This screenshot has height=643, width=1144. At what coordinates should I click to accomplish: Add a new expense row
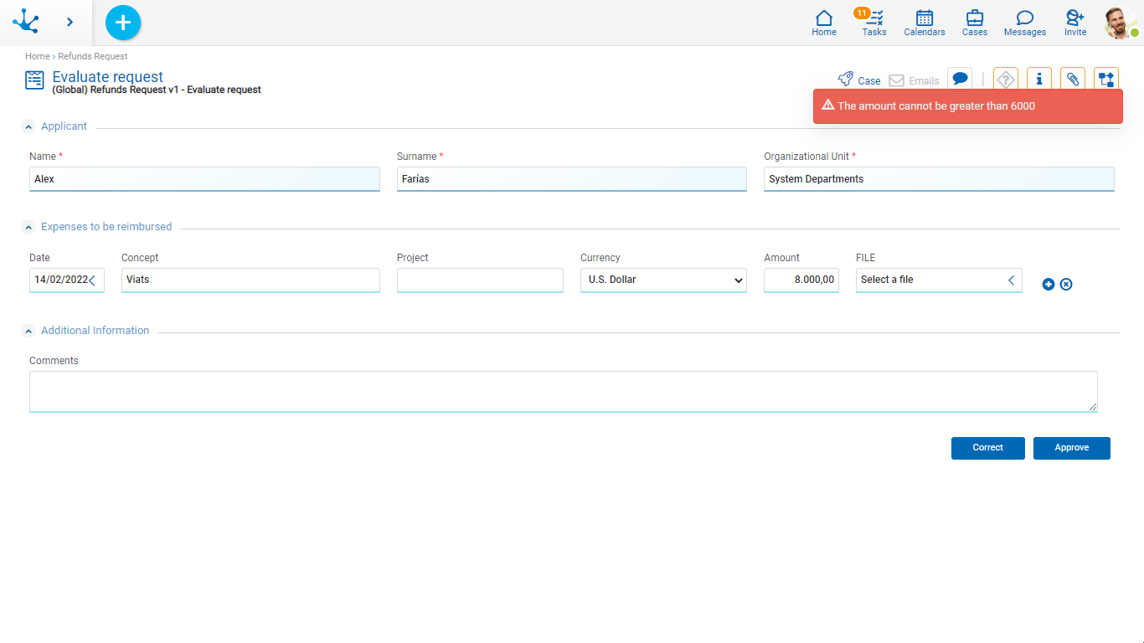pos(1048,285)
